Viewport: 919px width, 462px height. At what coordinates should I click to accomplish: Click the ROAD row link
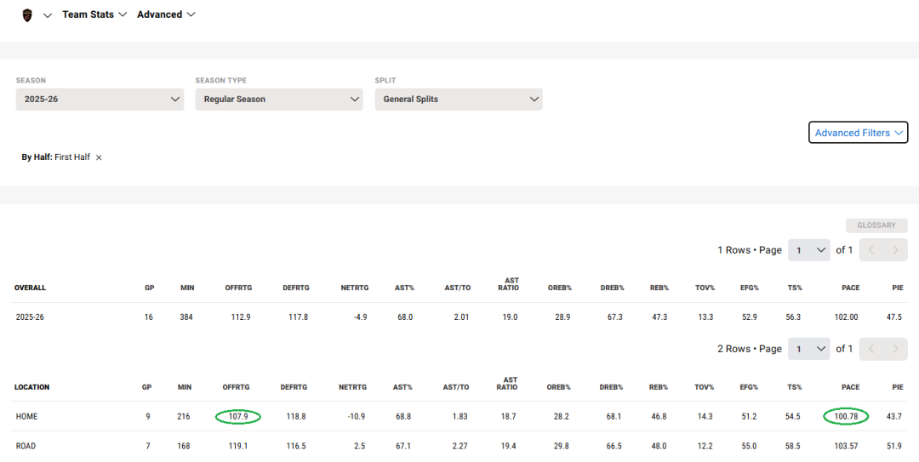tap(26, 446)
